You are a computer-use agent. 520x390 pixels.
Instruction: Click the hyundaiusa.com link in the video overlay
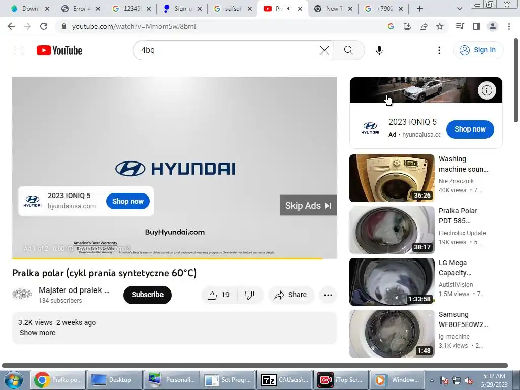pos(72,206)
